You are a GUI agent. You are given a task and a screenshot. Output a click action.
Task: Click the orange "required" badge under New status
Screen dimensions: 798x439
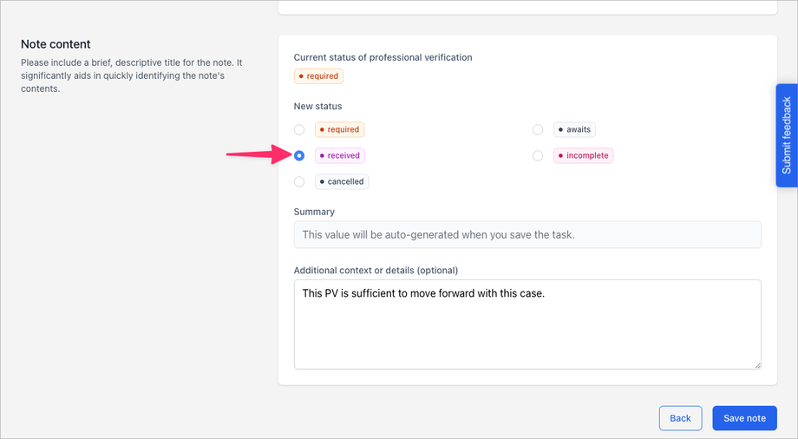[x=339, y=130]
